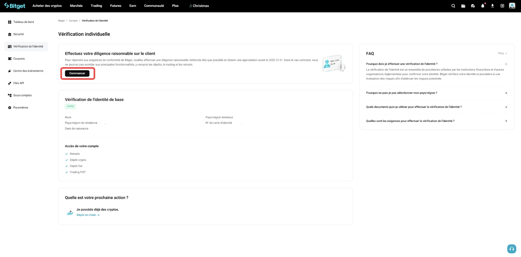The height and width of the screenshot is (257, 521).
Task: Follow the Dépôt on-chain link
Action: click(86, 215)
